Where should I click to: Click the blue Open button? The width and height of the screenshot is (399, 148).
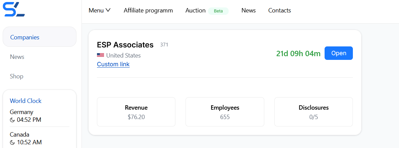point(338,53)
